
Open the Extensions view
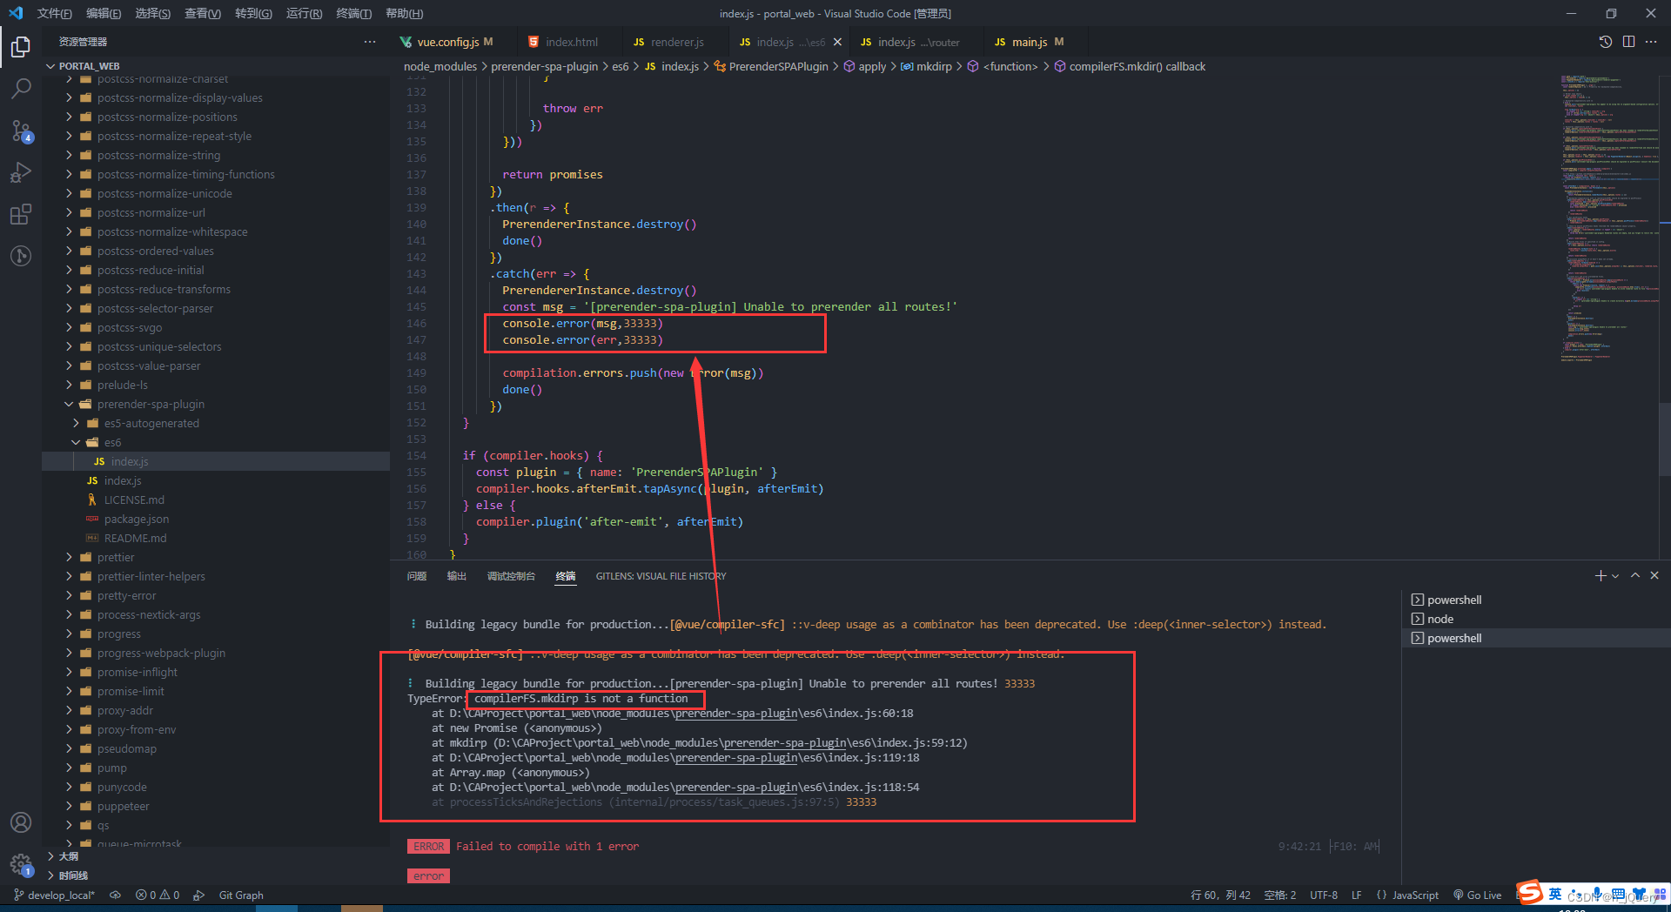click(21, 214)
